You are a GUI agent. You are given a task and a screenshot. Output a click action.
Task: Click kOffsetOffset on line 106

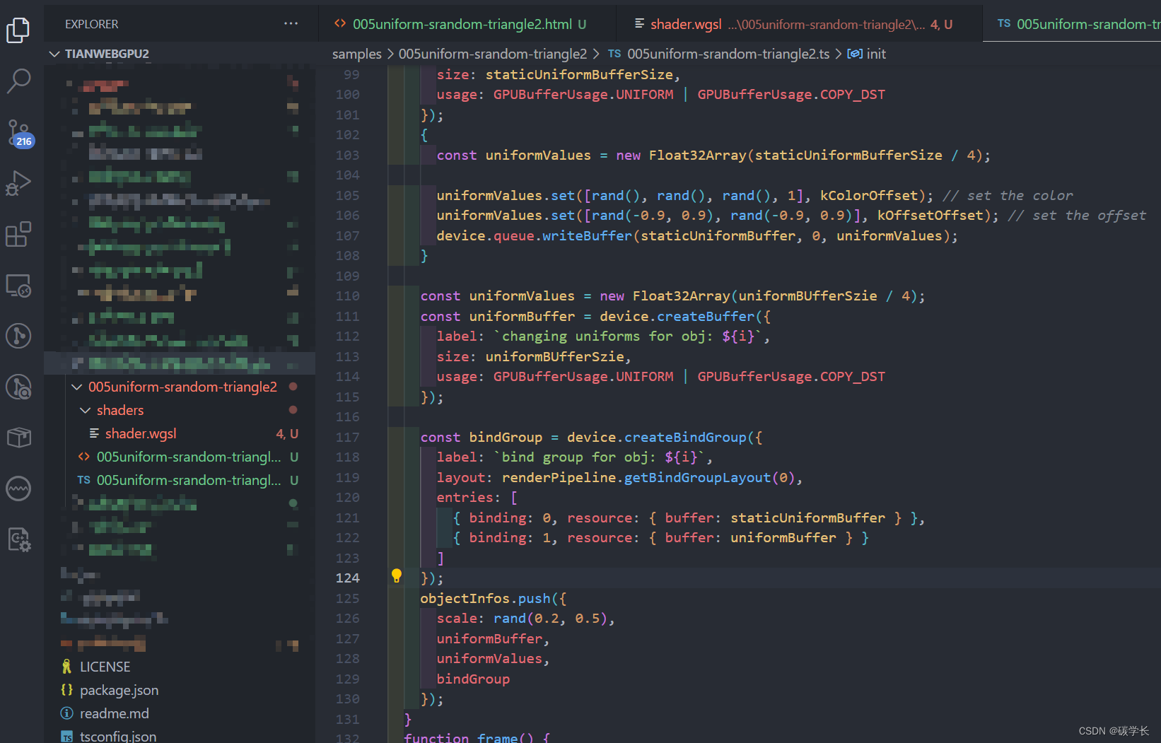click(x=930, y=215)
